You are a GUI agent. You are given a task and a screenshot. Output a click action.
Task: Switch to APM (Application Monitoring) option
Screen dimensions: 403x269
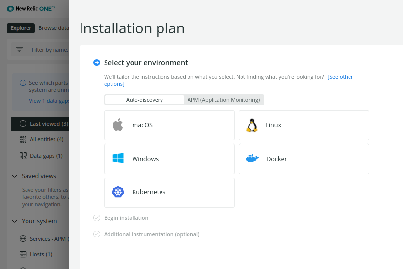223,100
